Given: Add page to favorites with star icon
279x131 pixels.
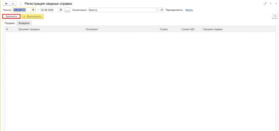Looking at the screenshot, I should [21, 4].
